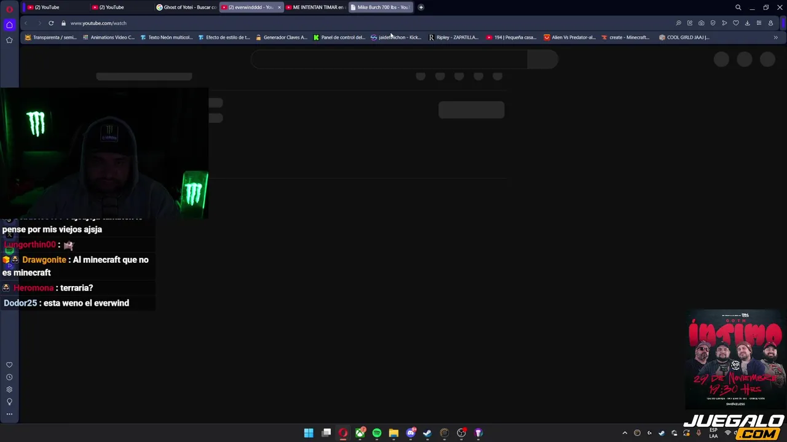The width and height of the screenshot is (787, 442).
Task: Open the downloads icon
Action: coord(748,23)
